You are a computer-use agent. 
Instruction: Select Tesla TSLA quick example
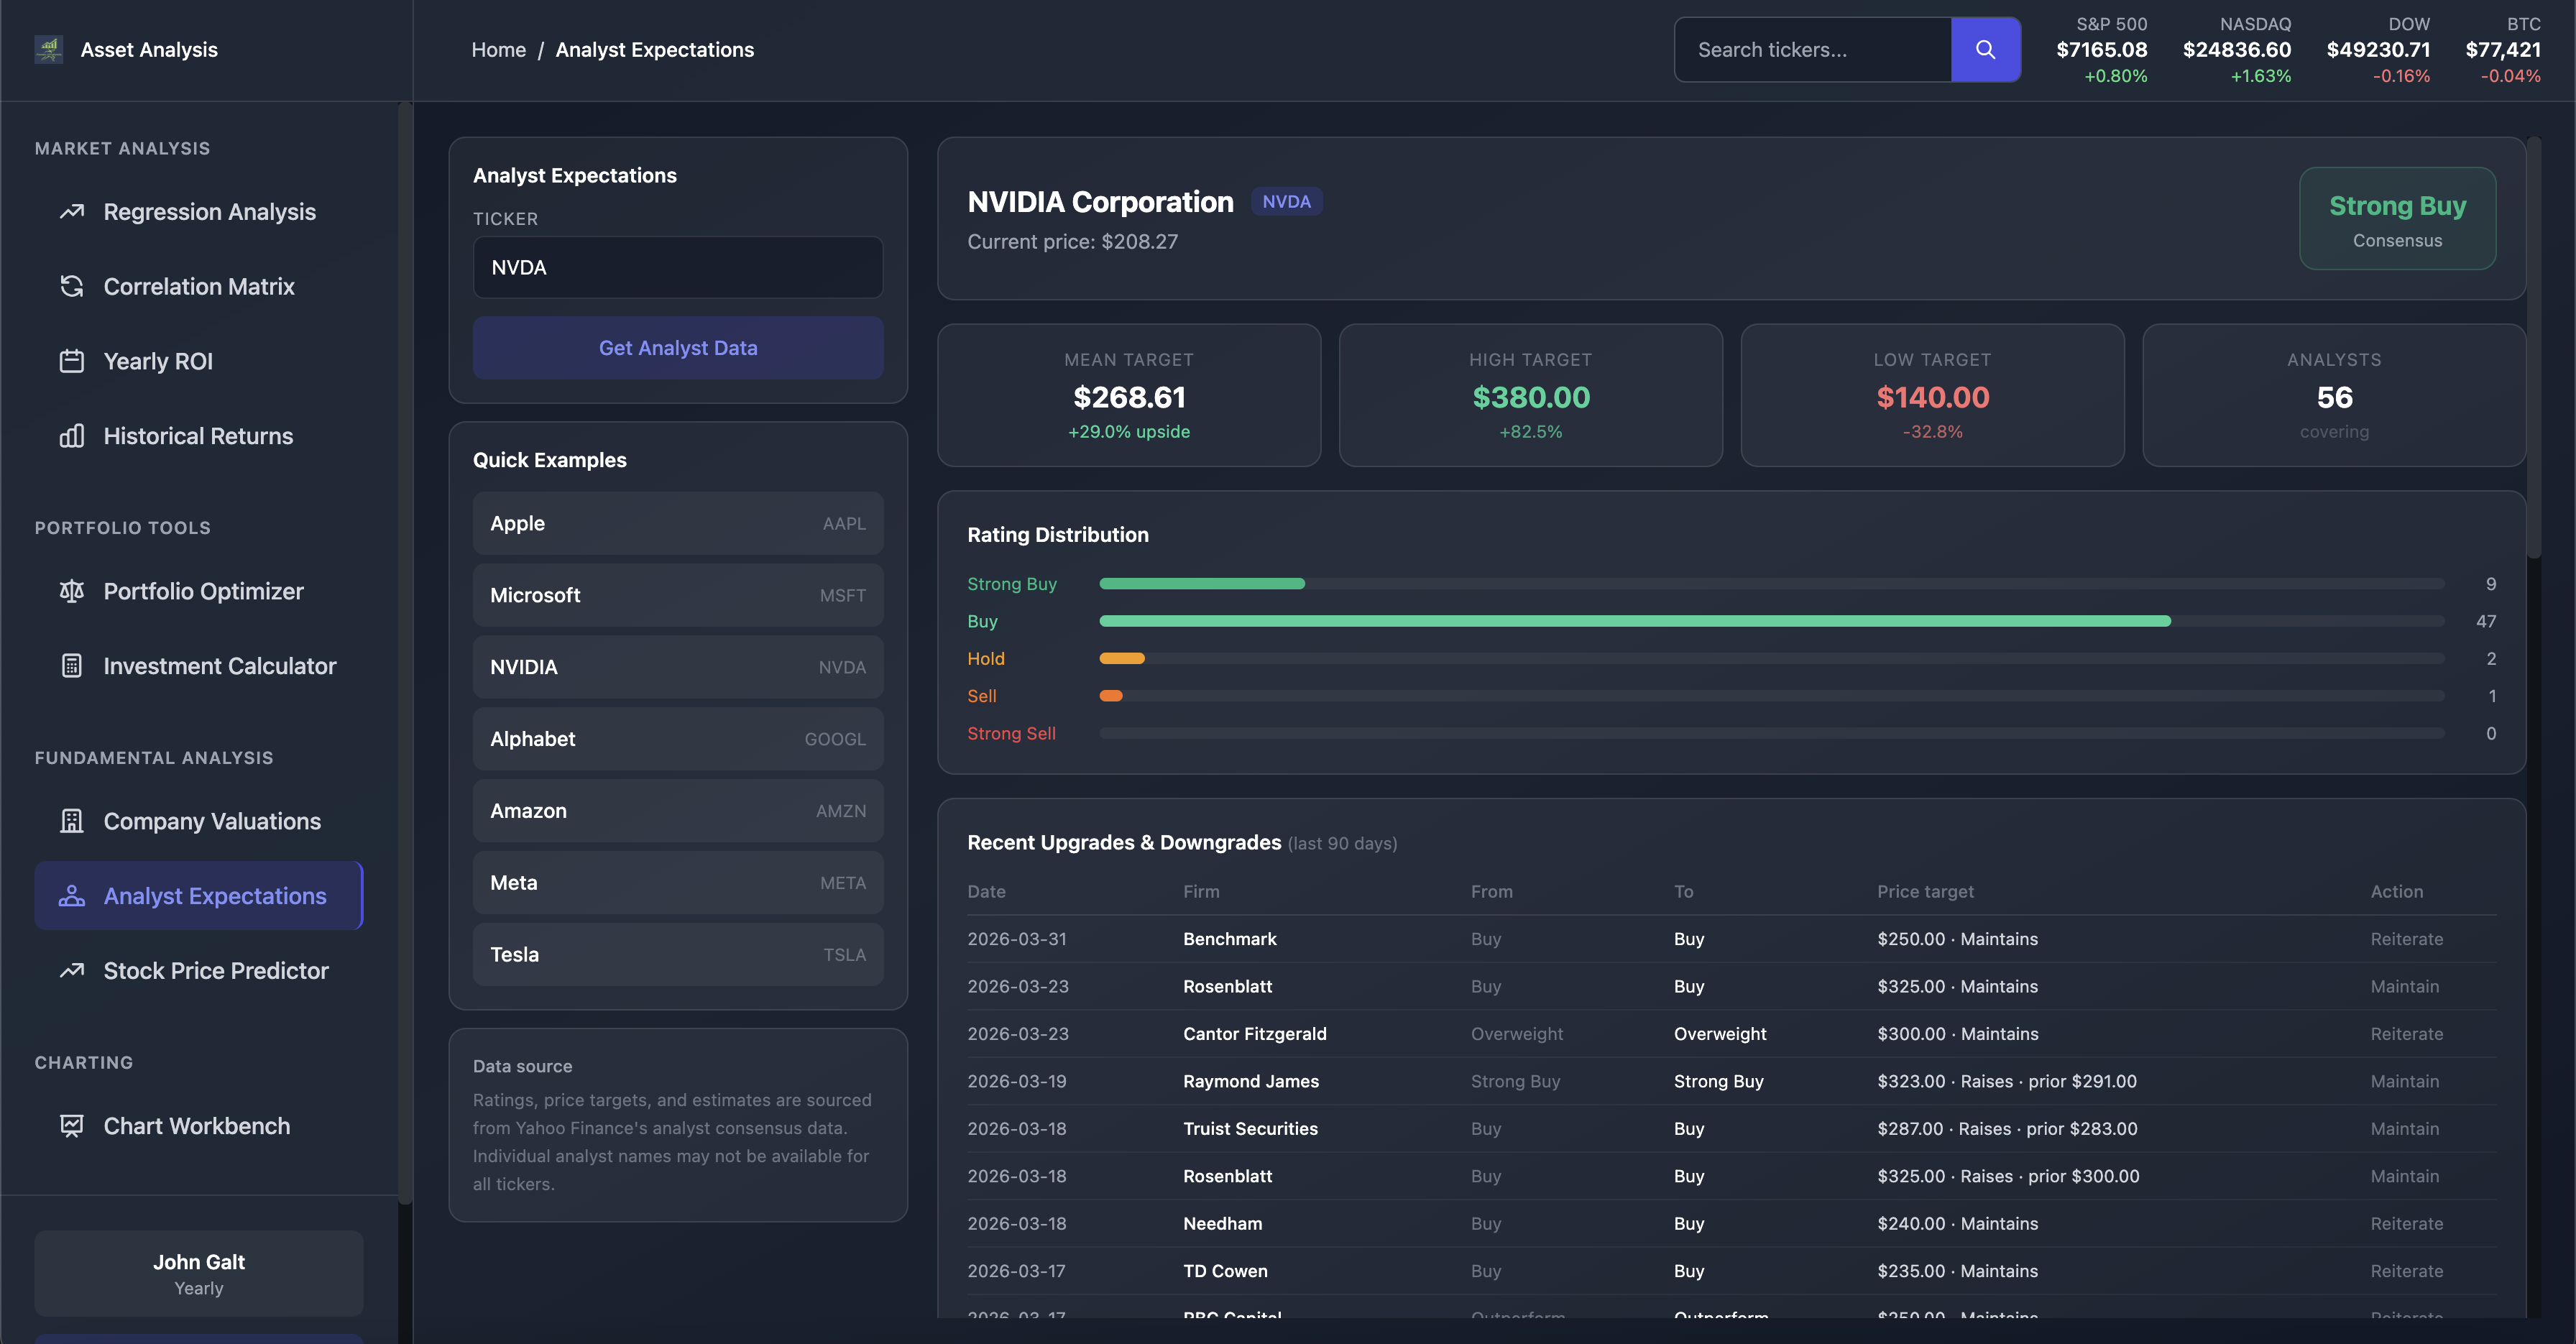(678, 955)
